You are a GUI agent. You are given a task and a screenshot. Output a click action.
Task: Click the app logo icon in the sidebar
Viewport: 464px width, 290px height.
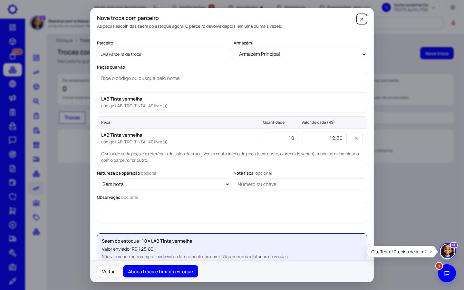point(12,9)
